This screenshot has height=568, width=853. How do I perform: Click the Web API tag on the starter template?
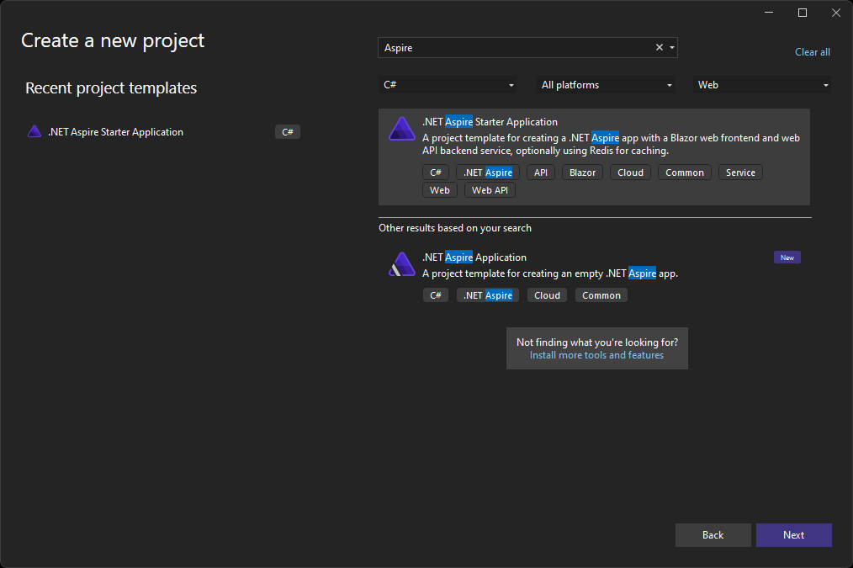[x=490, y=189]
